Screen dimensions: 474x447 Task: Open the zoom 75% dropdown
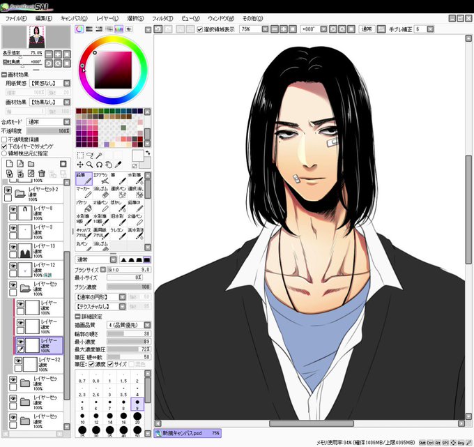[265, 29]
